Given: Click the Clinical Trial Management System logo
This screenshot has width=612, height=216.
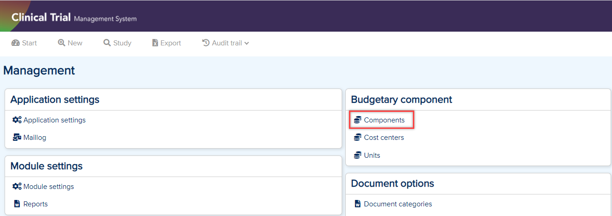Looking at the screenshot, I should coord(74,18).
